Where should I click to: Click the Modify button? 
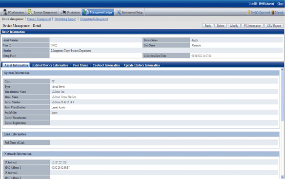tap(234, 26)
